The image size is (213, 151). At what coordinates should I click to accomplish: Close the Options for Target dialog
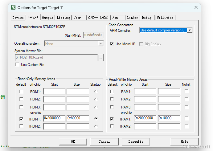click(x=196, y=7)
